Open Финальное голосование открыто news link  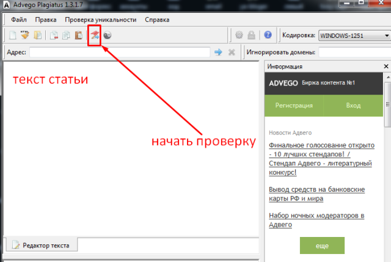point(322,159)
